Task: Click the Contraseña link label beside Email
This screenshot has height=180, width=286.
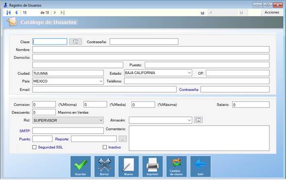Action: [189, 90]
